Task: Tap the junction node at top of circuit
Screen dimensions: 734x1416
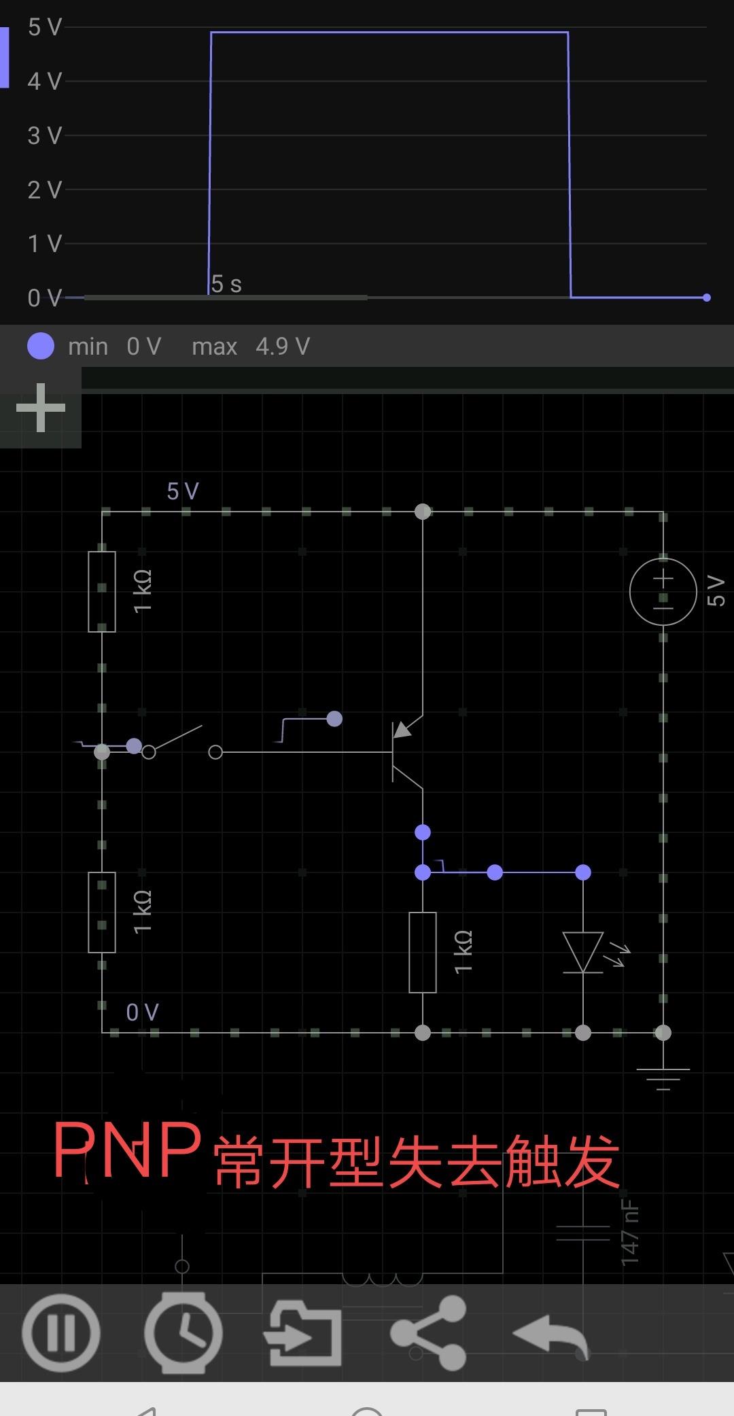Action: click(423, 512)
